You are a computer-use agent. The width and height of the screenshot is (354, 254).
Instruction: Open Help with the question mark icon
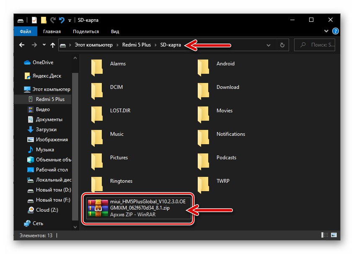(x=336, y=31)
